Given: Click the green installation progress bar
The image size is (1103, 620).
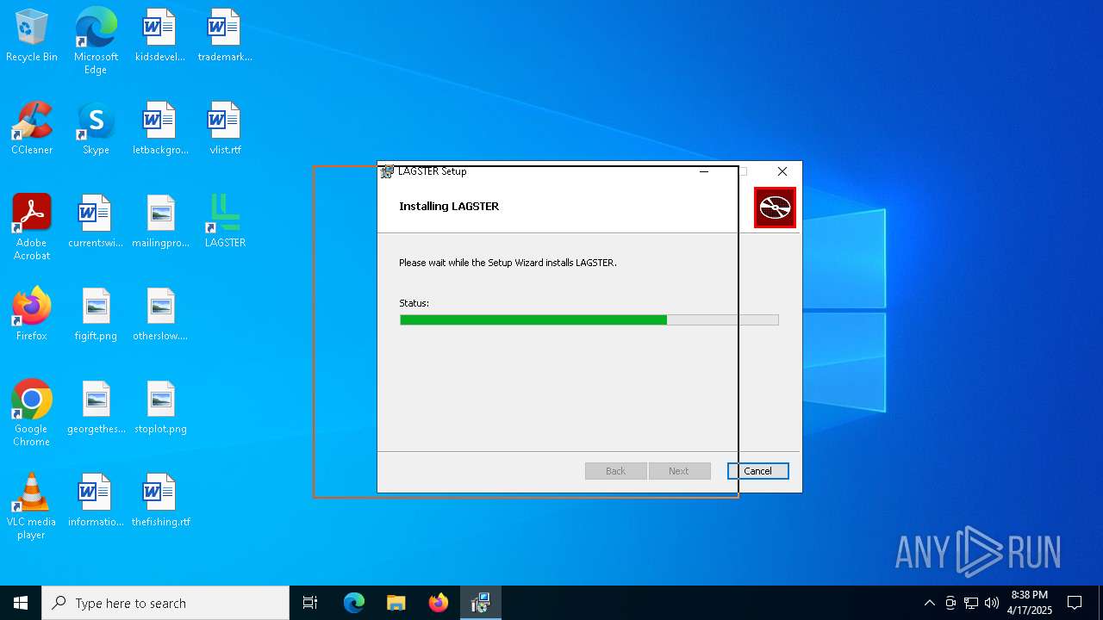Looking at the screenshot, I should pos(589,320).
